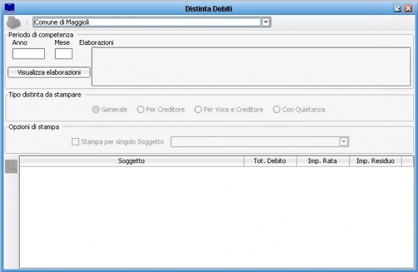Open the Comune di Maggioli dropdown arrow
The image size is (418, 272).
[266, 22]
